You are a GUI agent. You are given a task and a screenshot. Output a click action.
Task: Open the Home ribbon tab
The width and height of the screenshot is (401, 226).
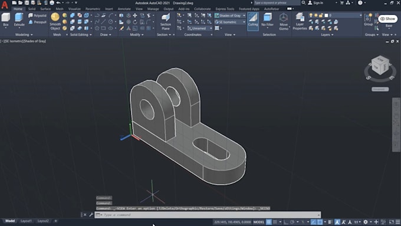[x=18, y=9]
